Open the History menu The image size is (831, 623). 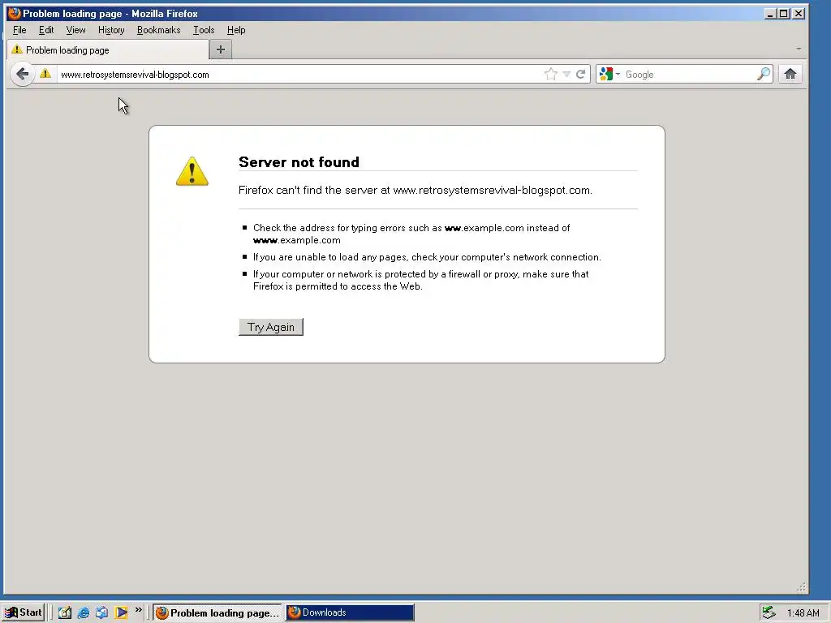tap(111, 30)
